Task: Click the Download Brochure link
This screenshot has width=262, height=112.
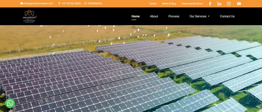Action: [192, 4]
